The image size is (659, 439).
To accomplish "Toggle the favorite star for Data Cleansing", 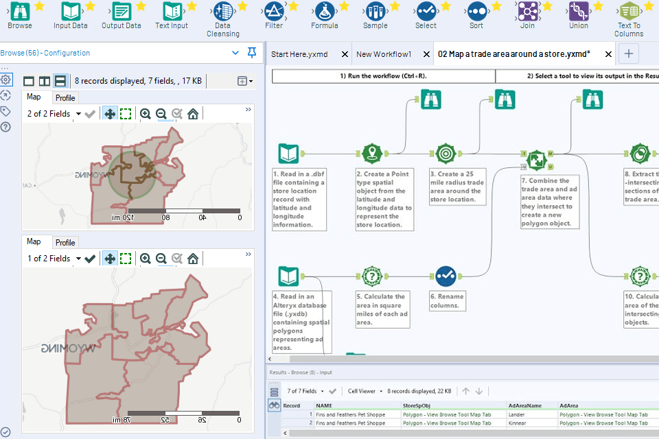I will 242,6.
